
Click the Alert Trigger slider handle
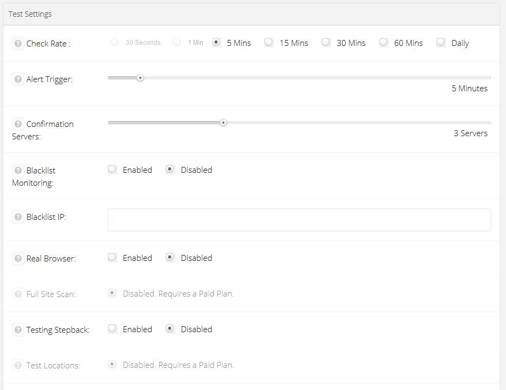click(140, 78)
